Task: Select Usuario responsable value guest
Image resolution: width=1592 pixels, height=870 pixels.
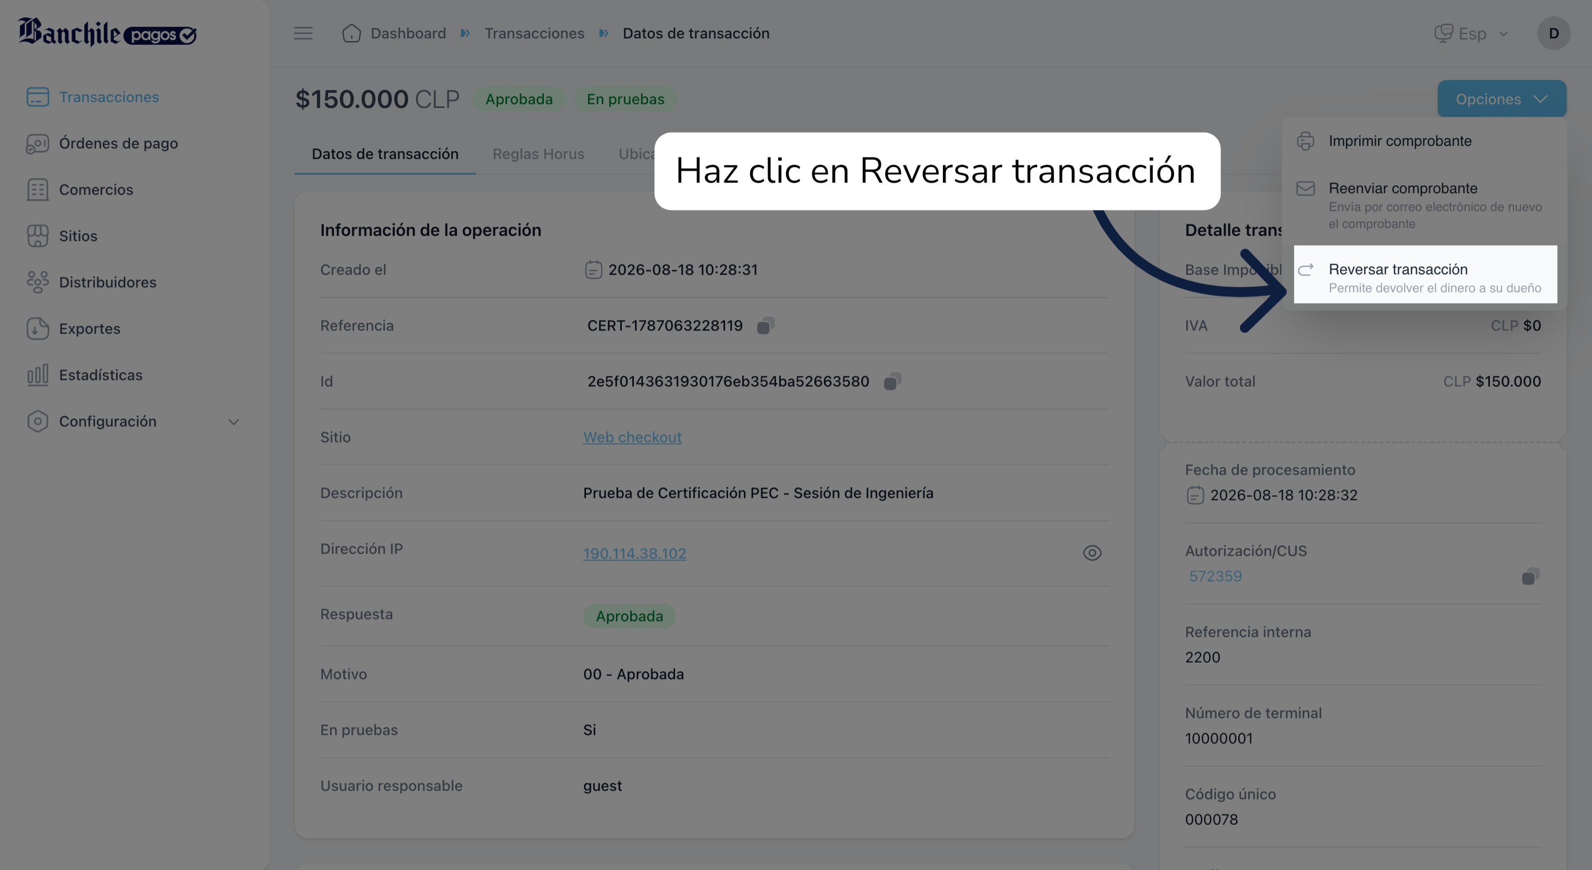Action: coord(603,786)
